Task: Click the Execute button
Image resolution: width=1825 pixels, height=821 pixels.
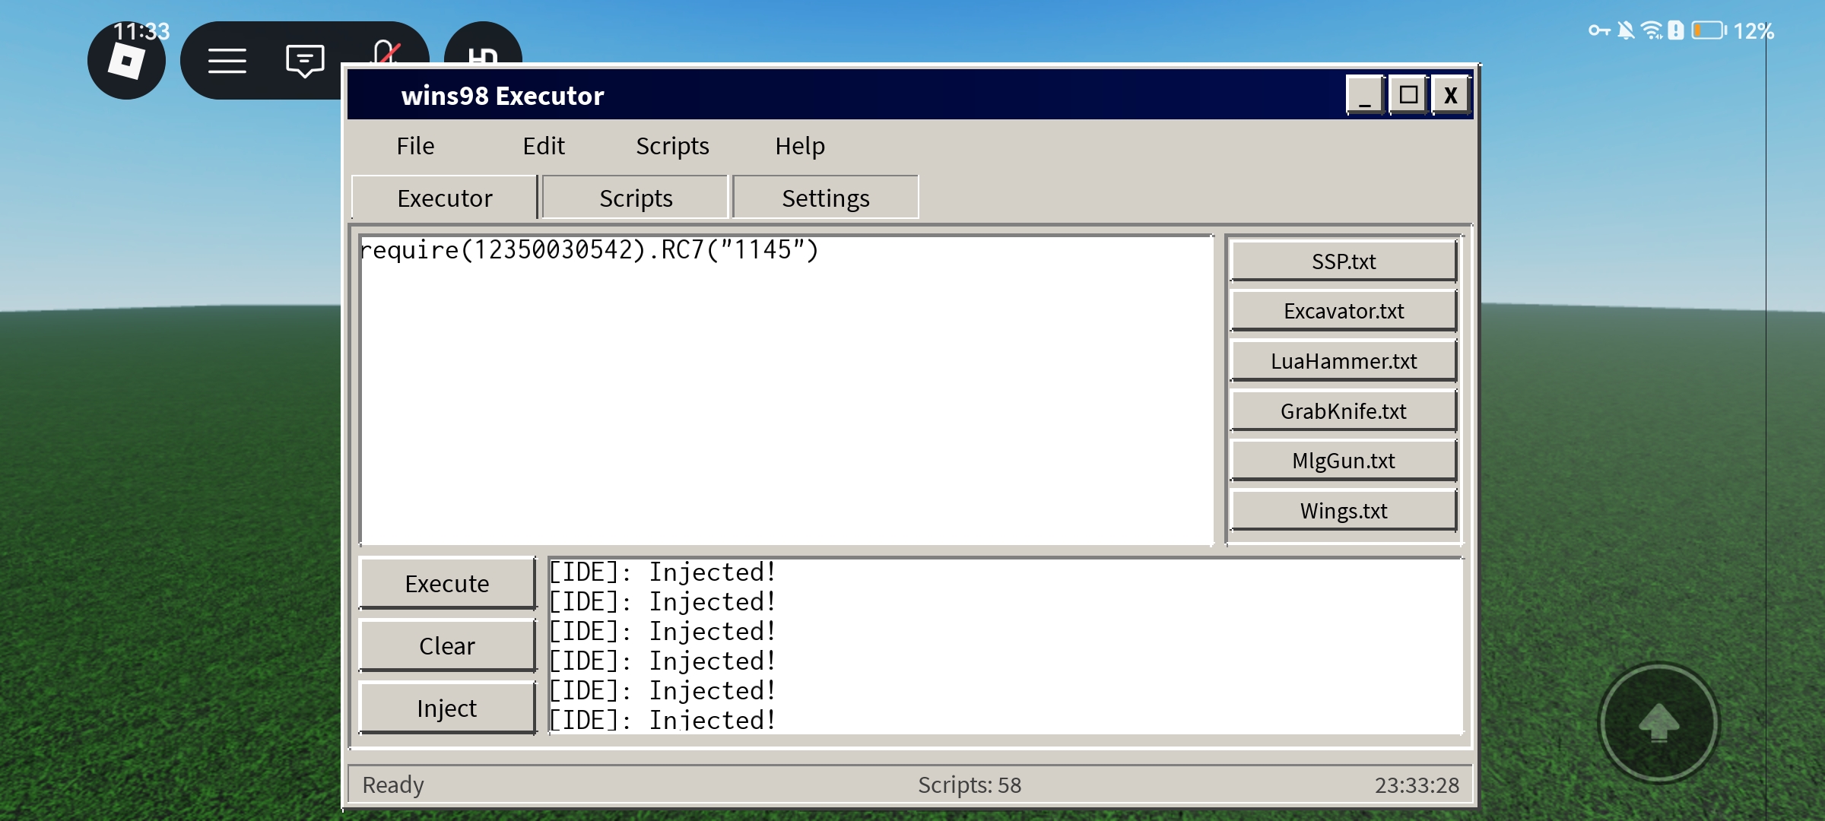Action: click(x=447, y=583)
